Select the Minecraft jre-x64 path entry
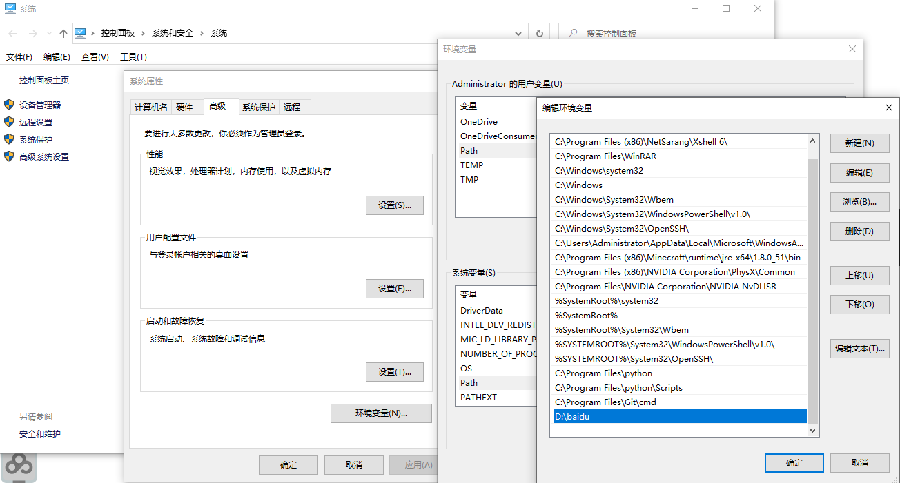 [680, 257]
